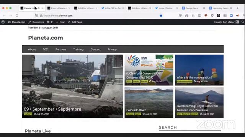Toggle the blue bookmark star
The width and height of the screenshot is (245, 137).
161,16
